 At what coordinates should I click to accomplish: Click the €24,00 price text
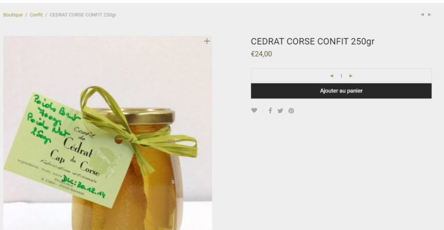pos(261,54)
